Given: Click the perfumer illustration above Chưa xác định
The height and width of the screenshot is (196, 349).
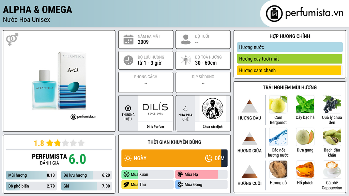Looking at the screenshot, I should [x=213, y=109].
